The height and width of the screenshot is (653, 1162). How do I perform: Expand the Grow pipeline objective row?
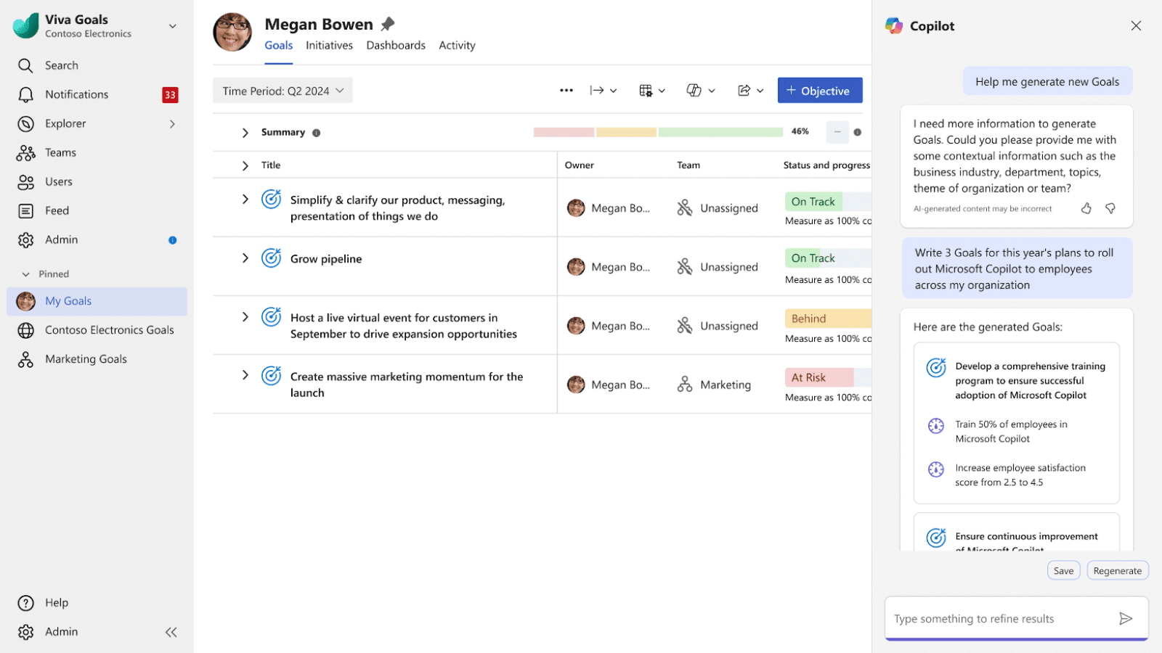(245, 258)
